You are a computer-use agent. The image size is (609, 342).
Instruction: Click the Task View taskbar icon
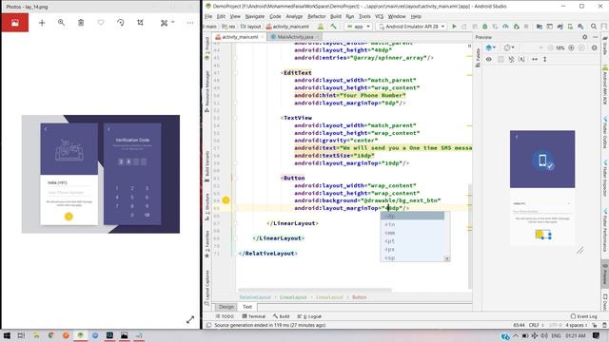click(21, 335)
